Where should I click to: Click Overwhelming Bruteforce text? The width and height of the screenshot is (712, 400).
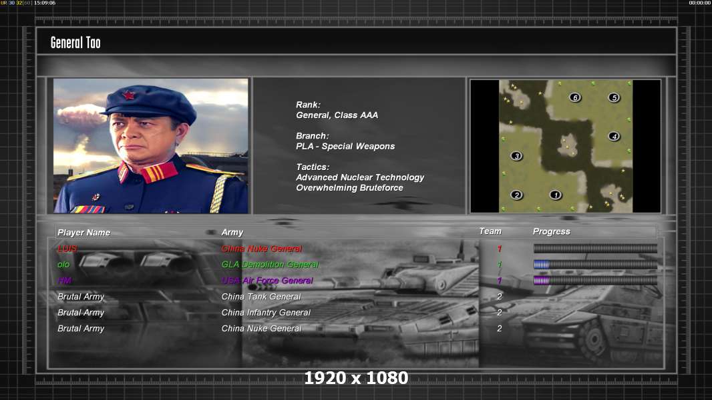pos(349,187)
